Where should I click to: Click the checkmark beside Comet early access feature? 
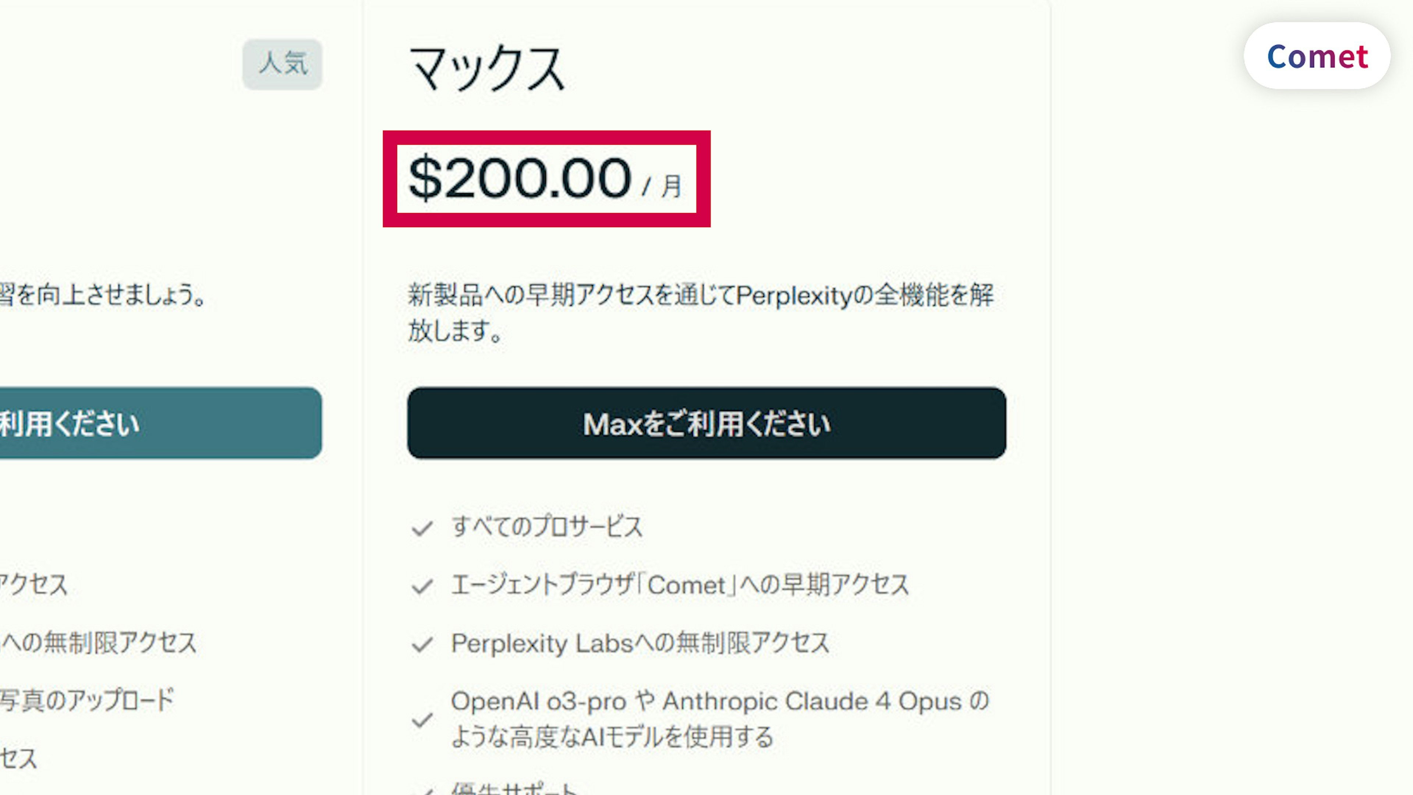click(422, 587)
